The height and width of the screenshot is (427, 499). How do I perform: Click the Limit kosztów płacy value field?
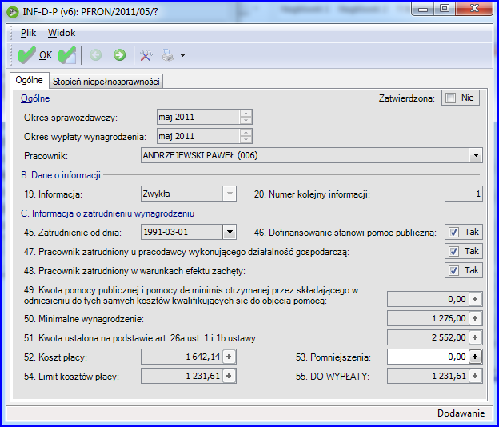pyautogui.click(x=182, y=376)
